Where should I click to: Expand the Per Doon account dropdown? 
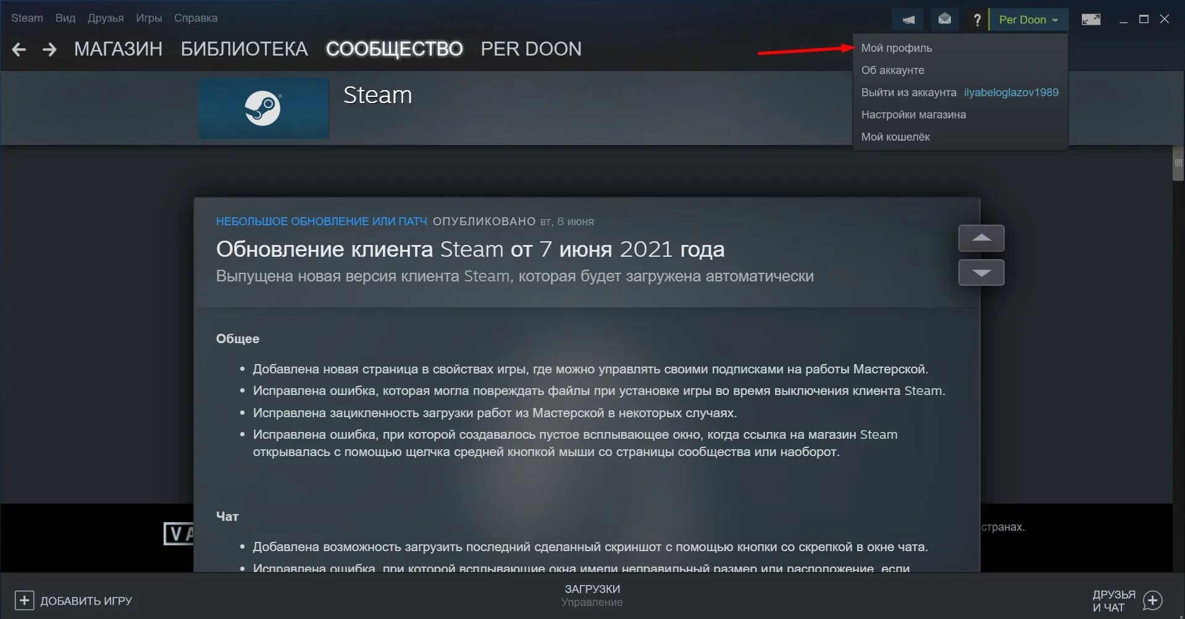coord(1028,20)
